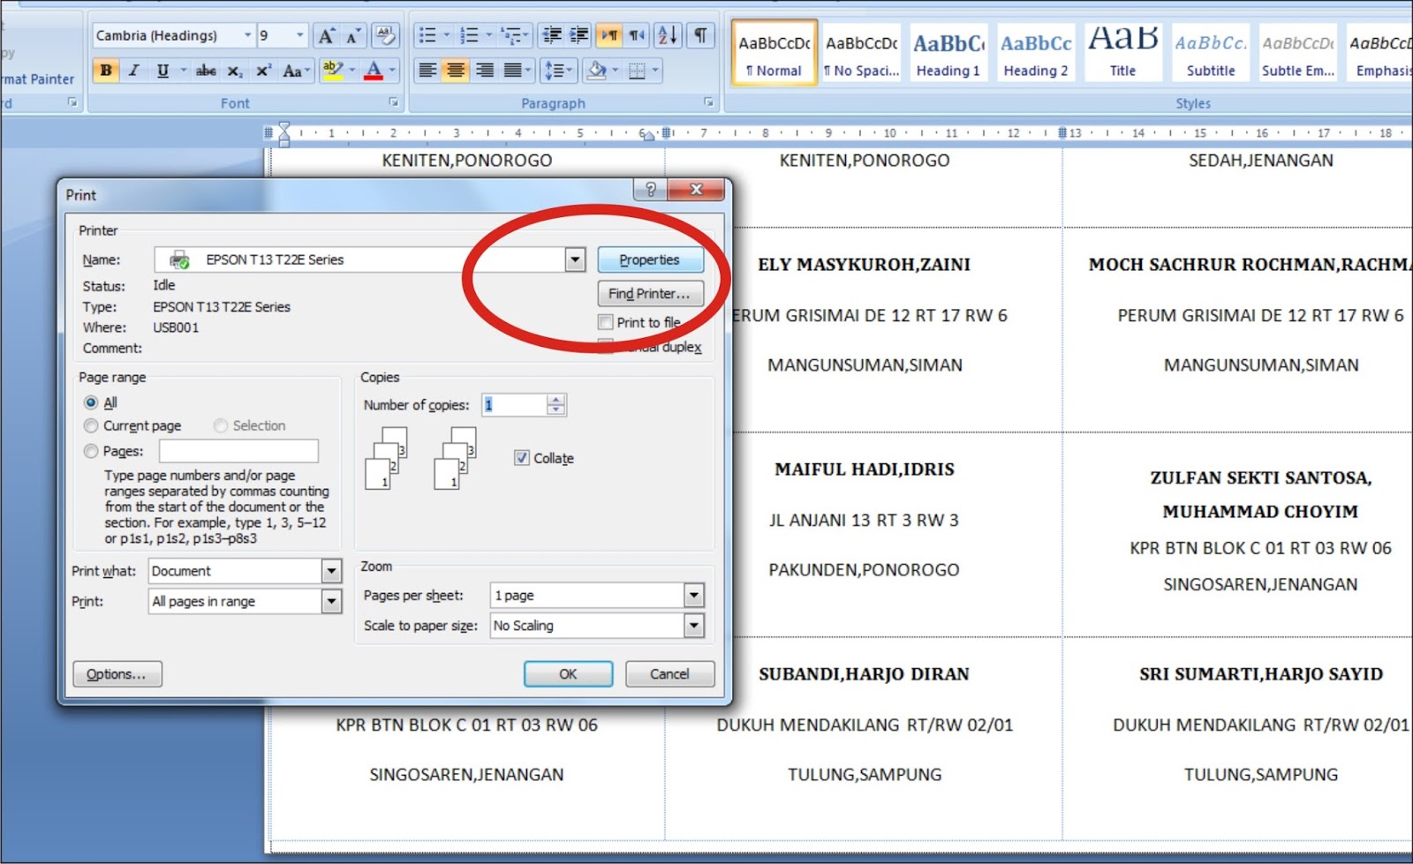
Task: Select the Current page radio button
Action: tap(91, 425)
